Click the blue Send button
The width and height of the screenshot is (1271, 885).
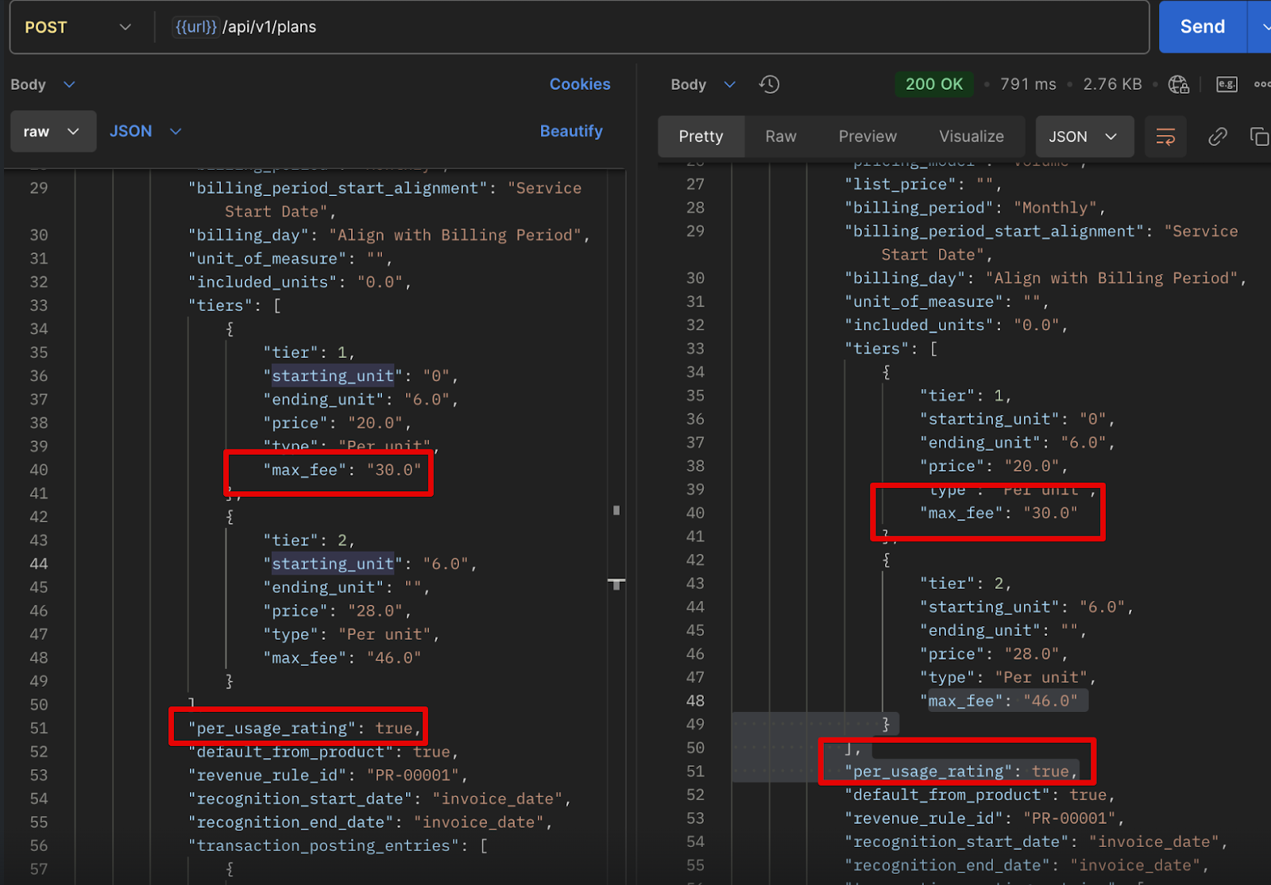pos(1203,27)
